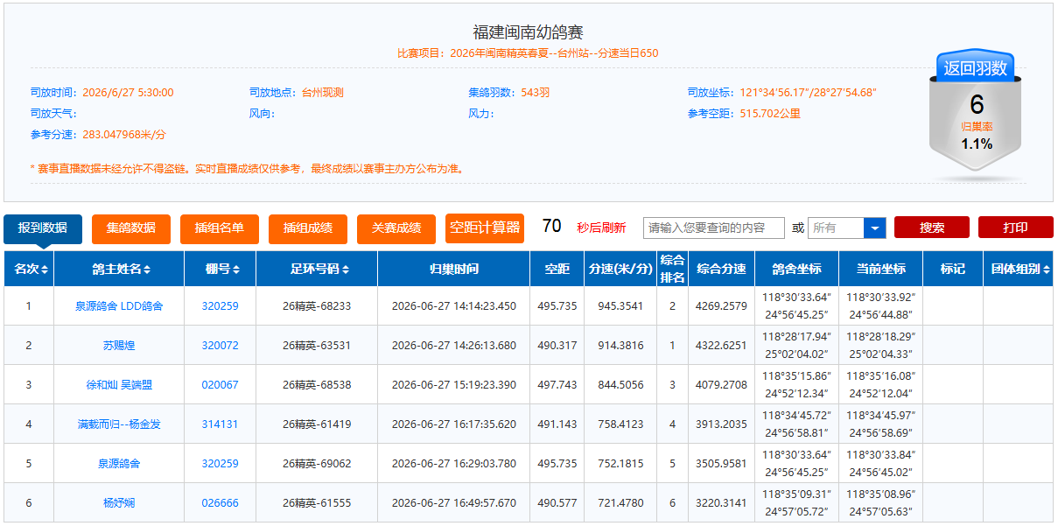Click the 鸽舍坐标 column header
This screenshot has height=526, width=1058.
797,270
